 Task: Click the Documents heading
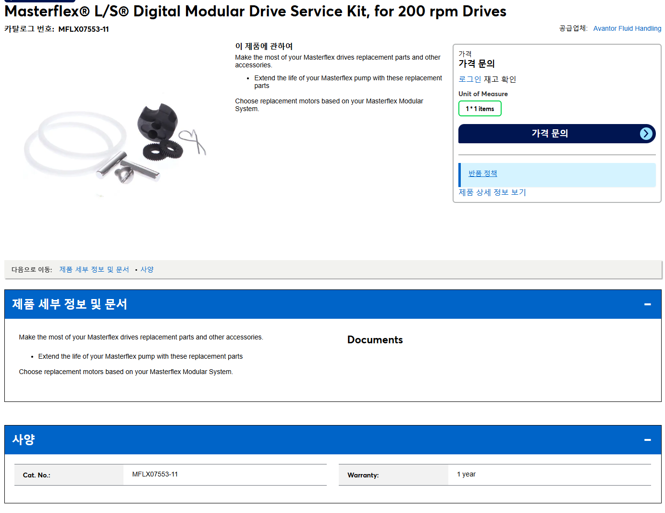[x=375, y=340]
